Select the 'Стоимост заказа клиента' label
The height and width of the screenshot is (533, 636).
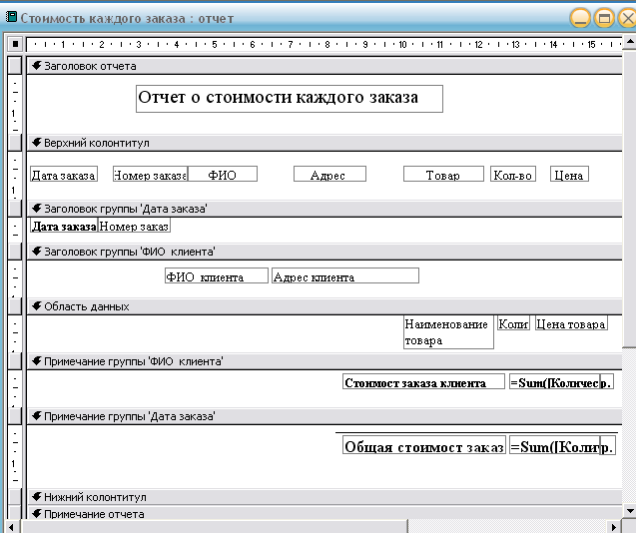click(x=422, y=382)
